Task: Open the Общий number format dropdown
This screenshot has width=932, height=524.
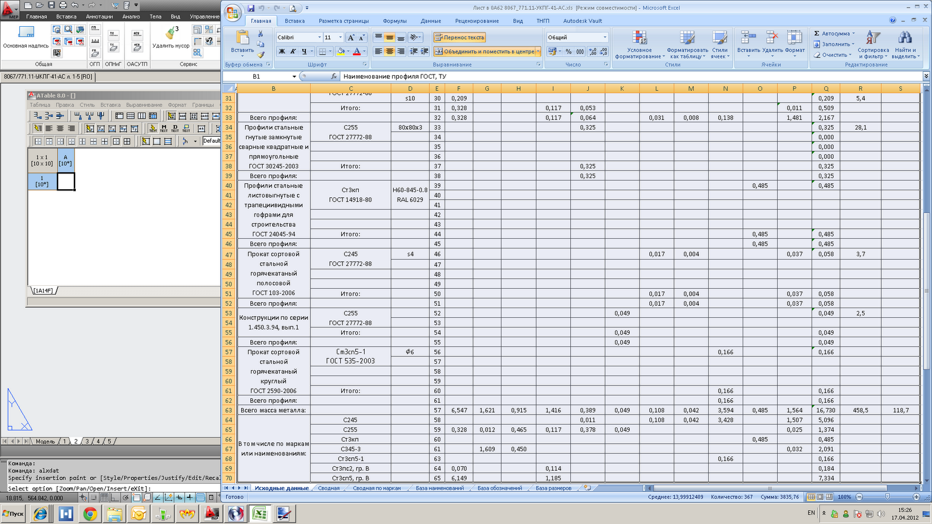Action: coord(605,37)
